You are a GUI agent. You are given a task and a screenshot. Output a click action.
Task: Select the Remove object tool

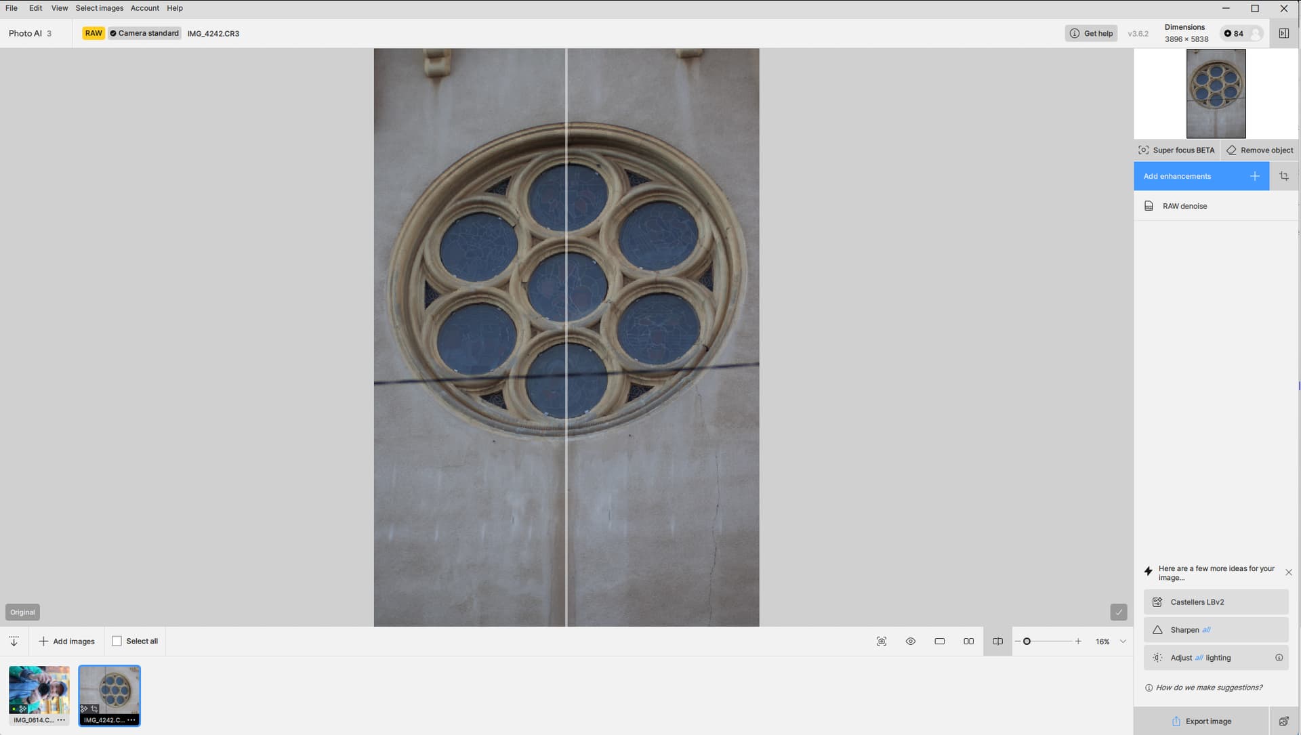pos(1260,150)
